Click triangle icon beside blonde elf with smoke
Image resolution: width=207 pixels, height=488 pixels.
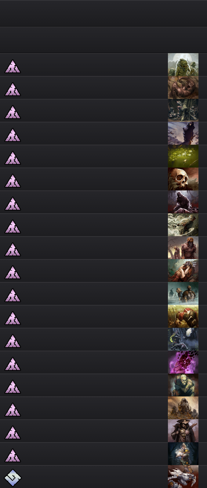pyautogui.click(x=13, y=227)
